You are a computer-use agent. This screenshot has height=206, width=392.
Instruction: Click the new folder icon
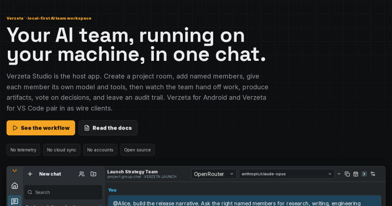tap(93, 174)
